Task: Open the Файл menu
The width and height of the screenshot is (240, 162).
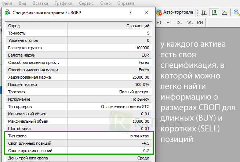Action: click(6, 3)
